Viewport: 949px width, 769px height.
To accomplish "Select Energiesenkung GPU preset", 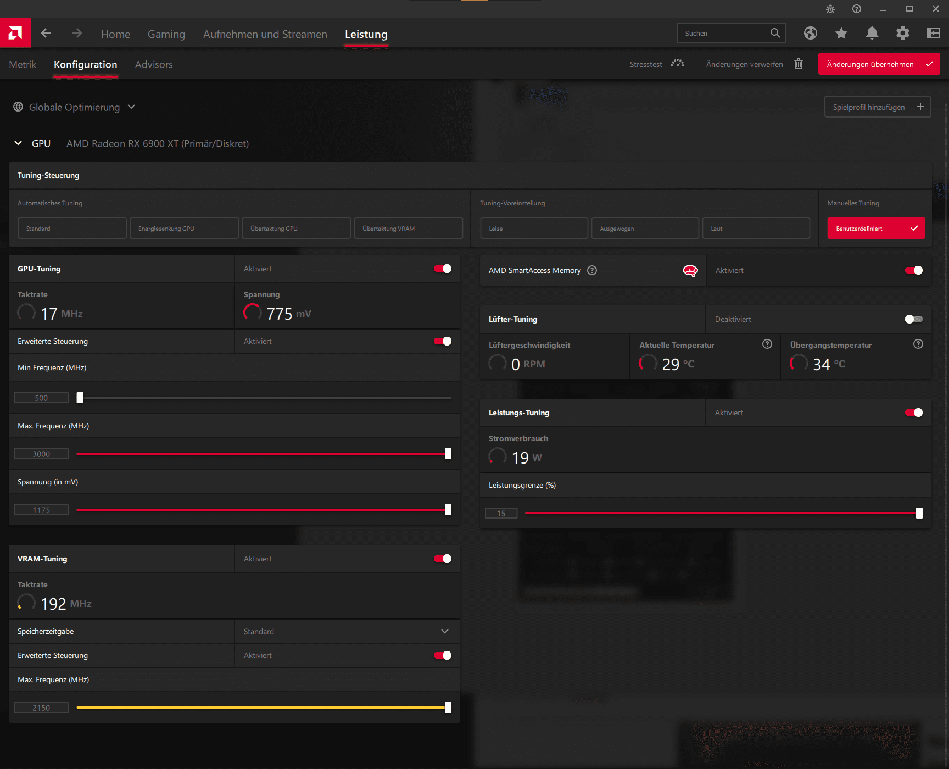I will pyautogui.click(x=184, y=228).
